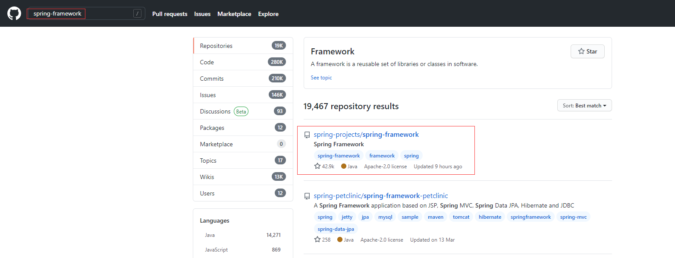
Task: Click the 258 stars count on petclinic
Action: (322, 239)
